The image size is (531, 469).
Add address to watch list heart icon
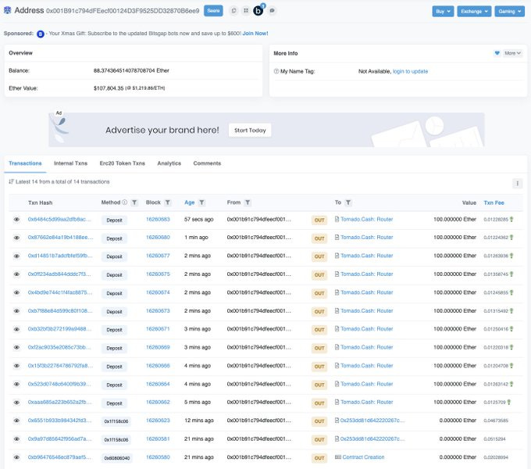497,53
